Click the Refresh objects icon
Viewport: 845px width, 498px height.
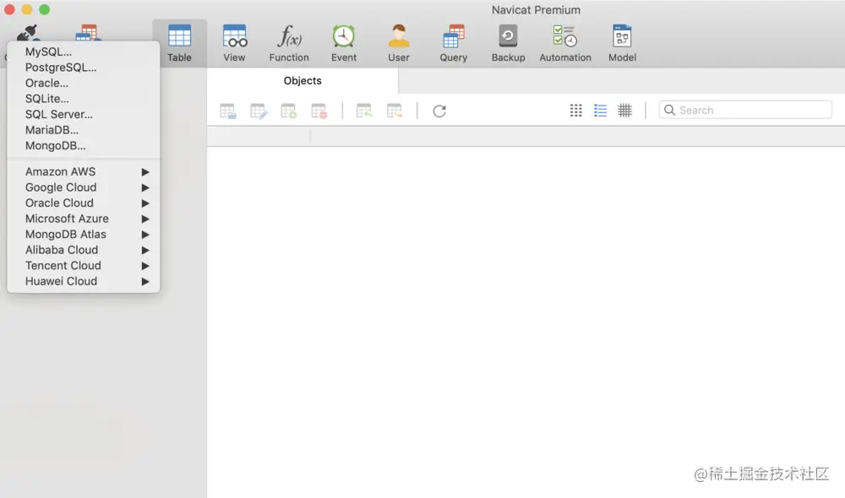439,111
